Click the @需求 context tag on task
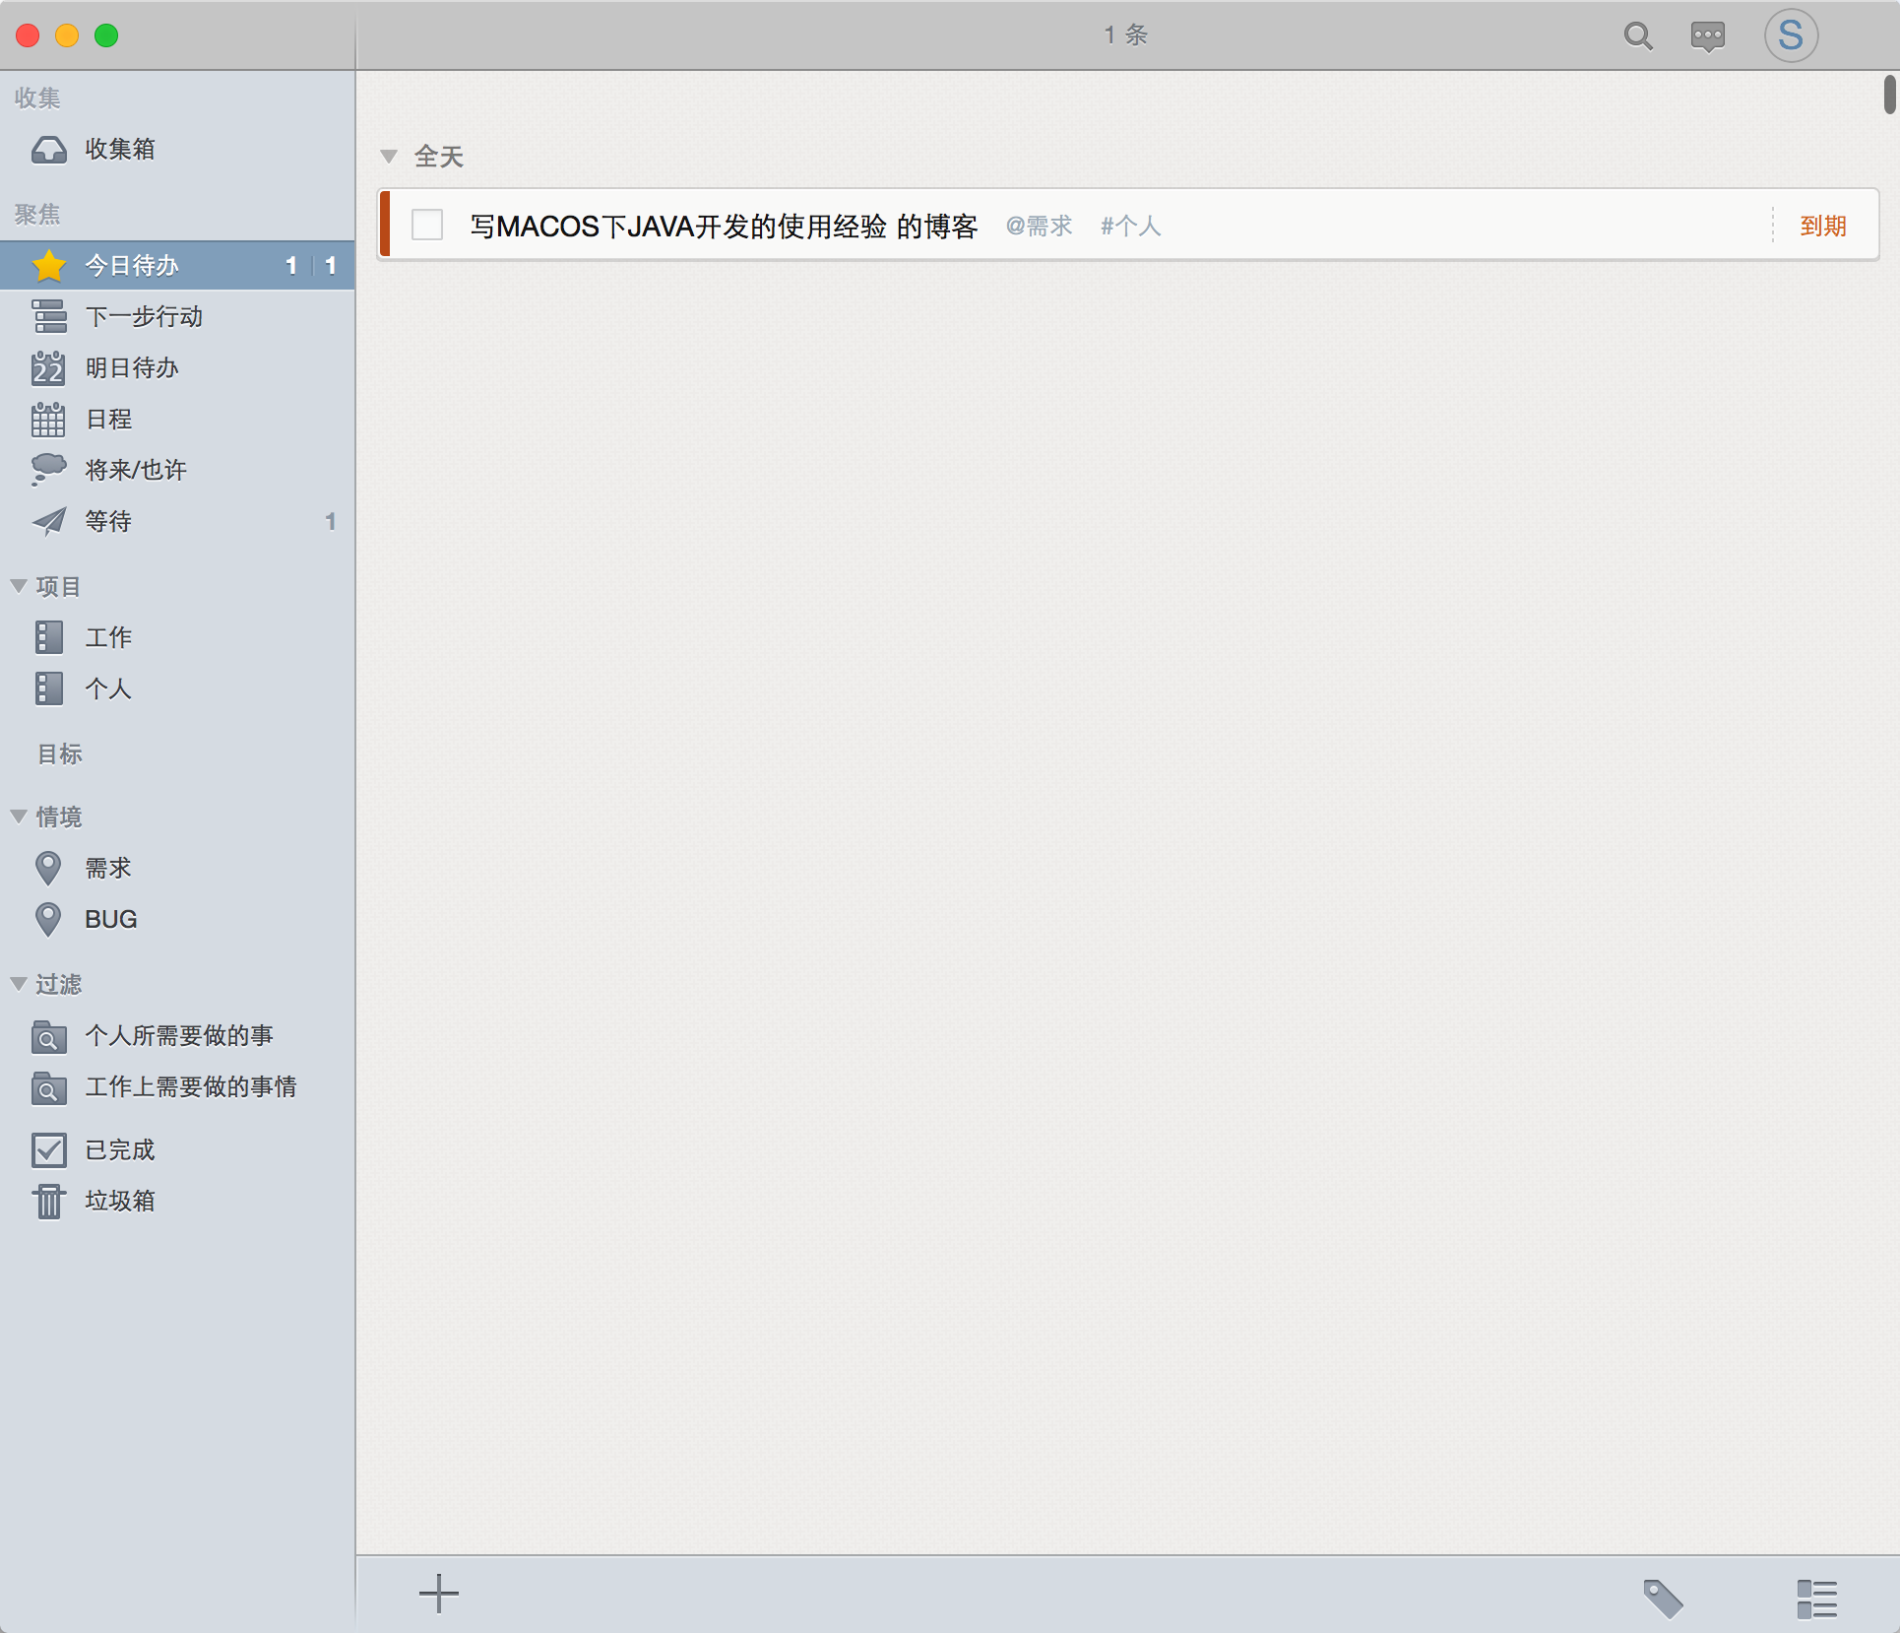Viewport: 1900px width, 1633px height. coord(1039,227)
